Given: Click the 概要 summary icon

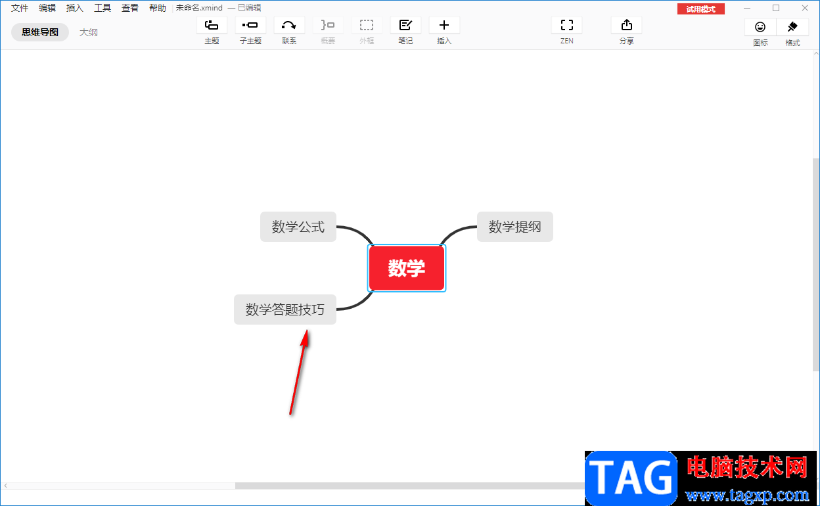Looking at the screenshot, I should point(328,26).
